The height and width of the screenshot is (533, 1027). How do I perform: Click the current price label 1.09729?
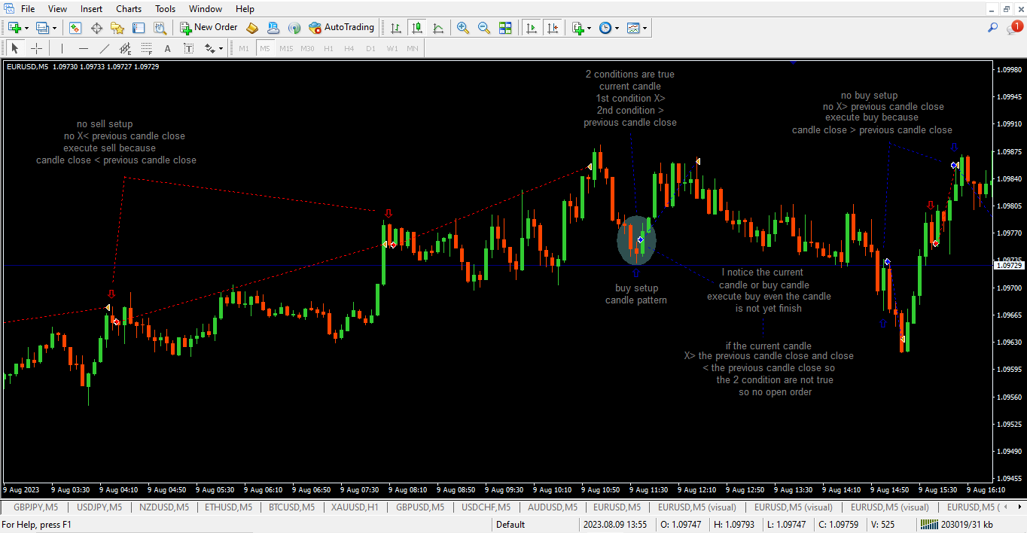[x=1009, y=266]
